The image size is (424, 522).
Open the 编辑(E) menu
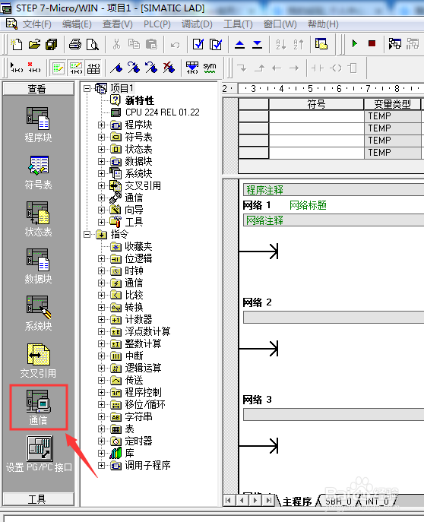(77, 24)
